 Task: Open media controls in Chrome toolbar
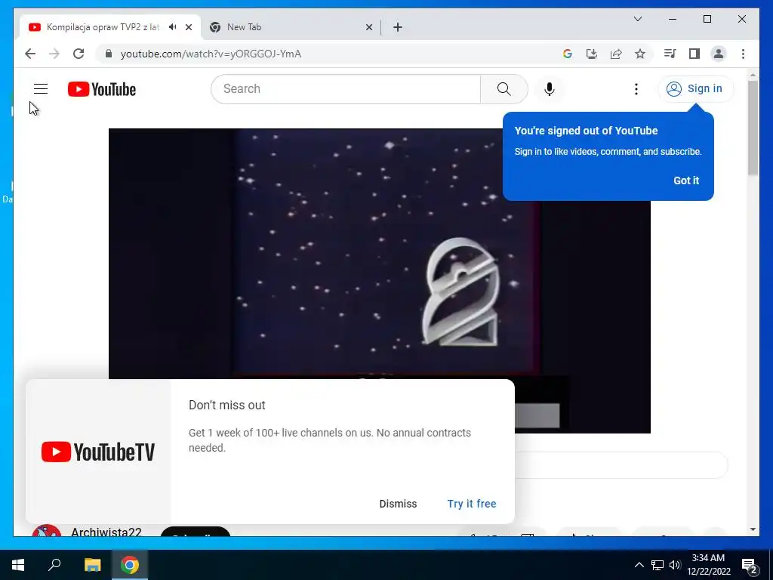click(x=670, y=54)
